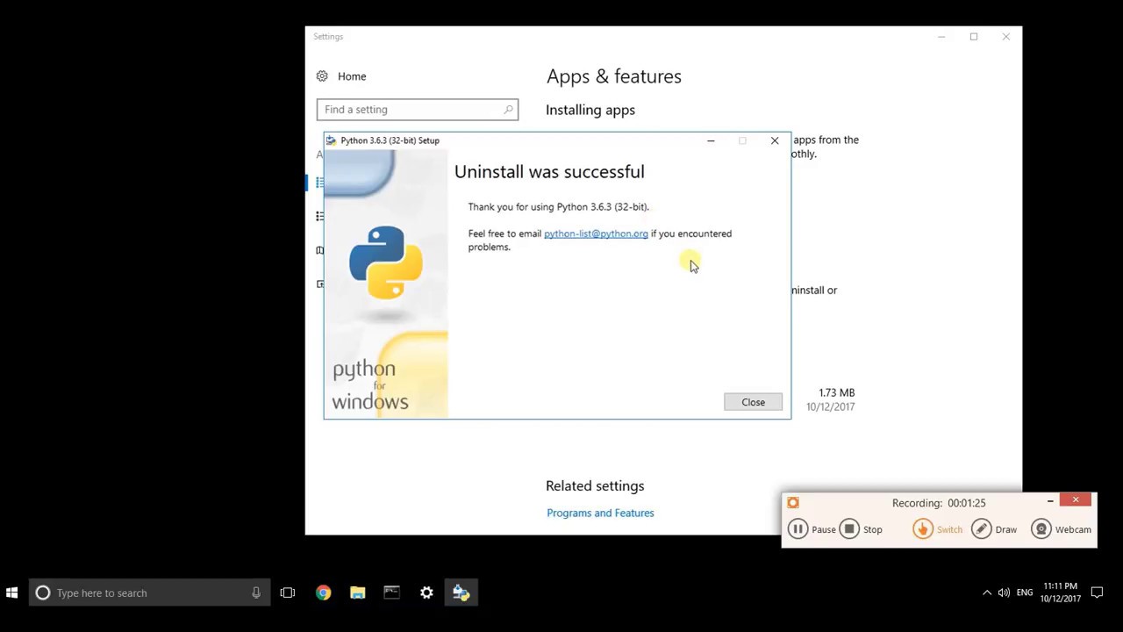The width and height of the screenshot is (1123, 632).
Task: Stop the screen recording
Action: (862, 529)
